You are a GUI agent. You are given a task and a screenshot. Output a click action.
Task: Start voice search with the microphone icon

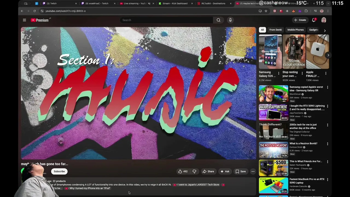click(230, 20)
